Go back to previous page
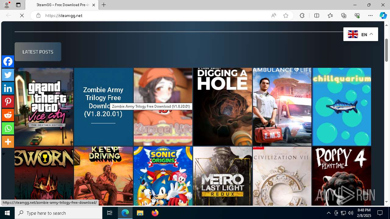The height and width of the screenshot is (219, 390). [9, 16]
